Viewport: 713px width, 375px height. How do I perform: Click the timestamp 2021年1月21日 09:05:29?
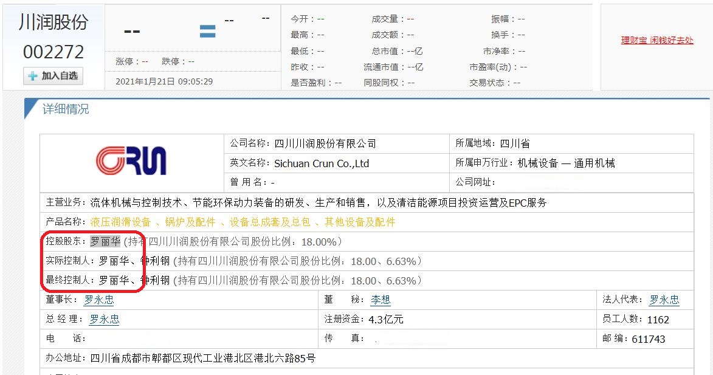(164, 82)
